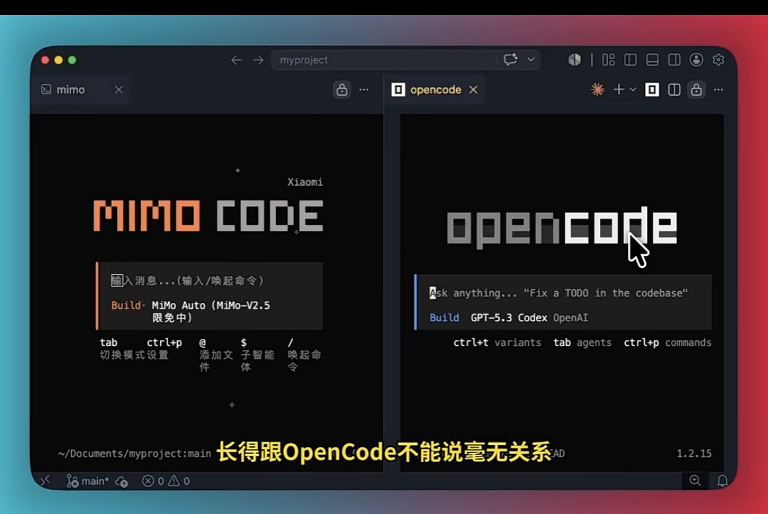Open errors and warnings count in status bar
This screenshot has width=768, height=514.
pyautogui.click(x=165, y=481)
